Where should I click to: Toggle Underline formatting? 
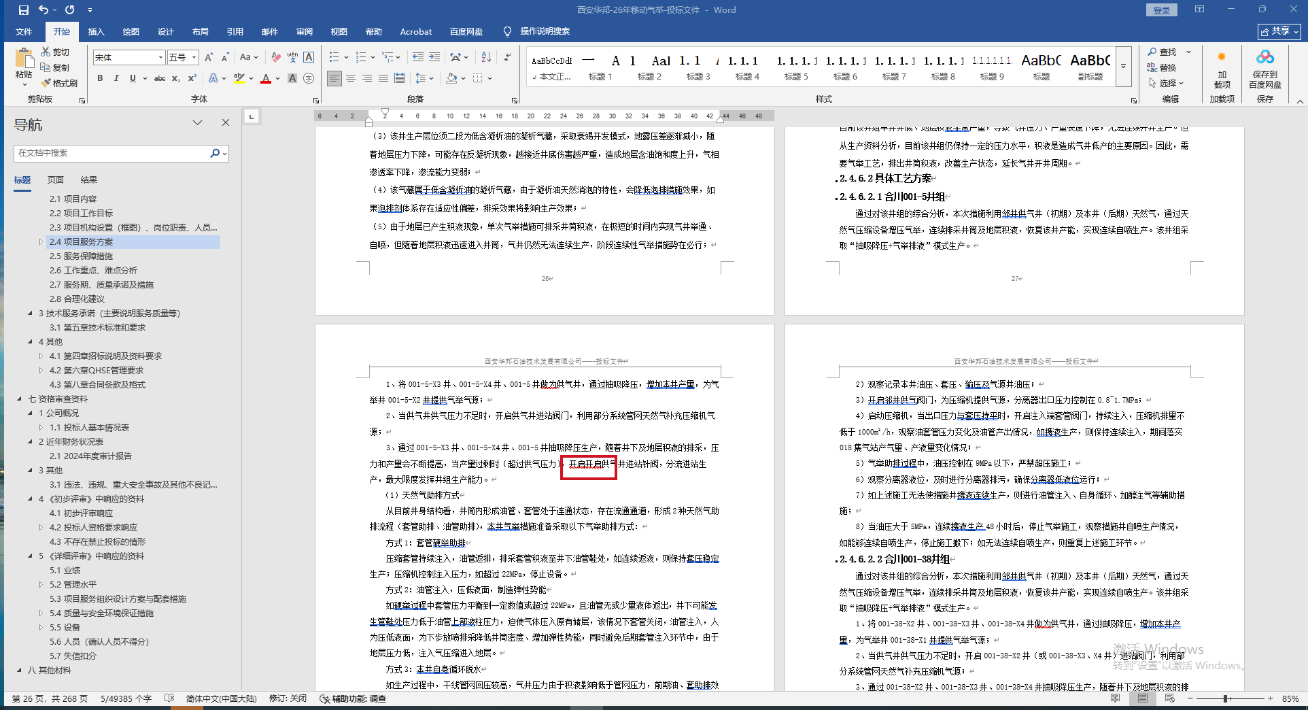[x=133, y=78]
